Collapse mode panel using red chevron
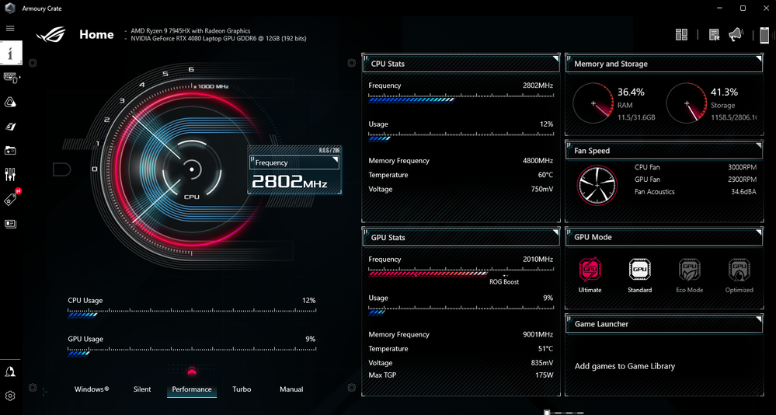This screenshot has width=776, height=415. click(x=192, y=371)
